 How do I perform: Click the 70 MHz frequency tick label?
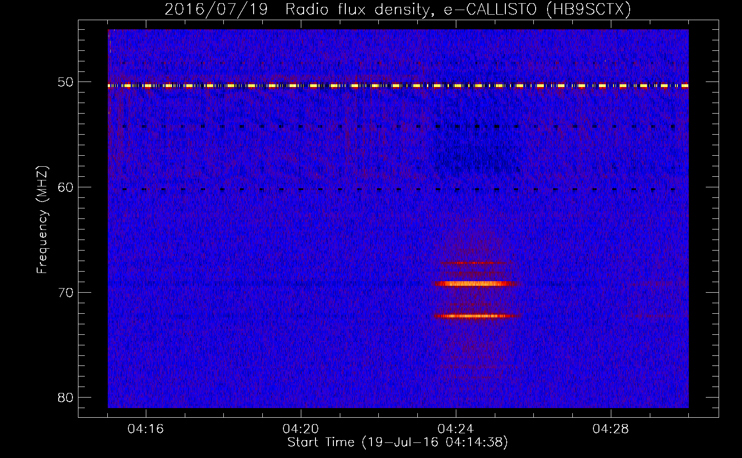[x=66, y=293]
